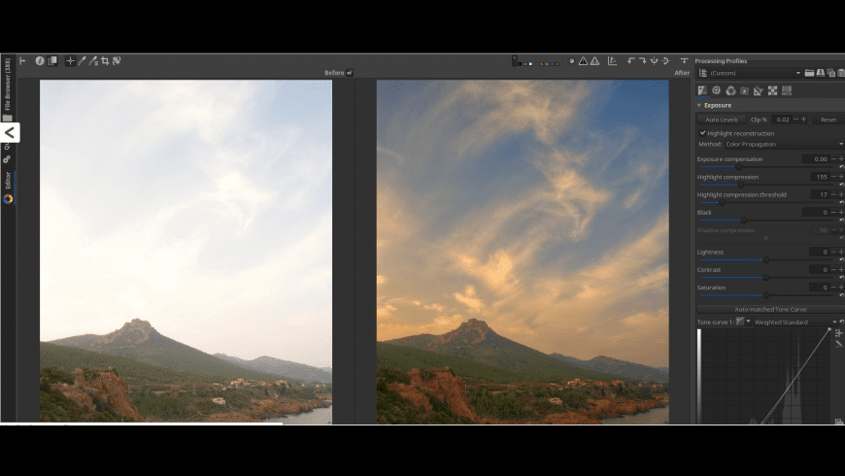Click the curve pencil pipette icon
The width and height of the screenshot is (845, 476).
pos(838,344)
